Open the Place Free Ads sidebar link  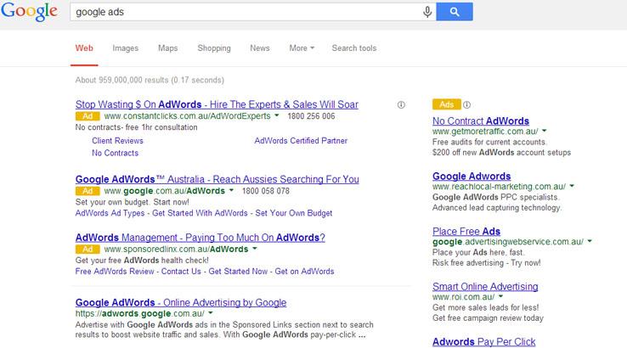(466, 231)
